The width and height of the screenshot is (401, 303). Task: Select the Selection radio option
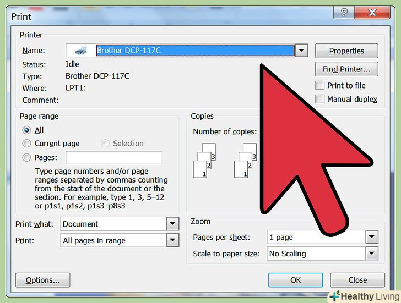point(105,144)
